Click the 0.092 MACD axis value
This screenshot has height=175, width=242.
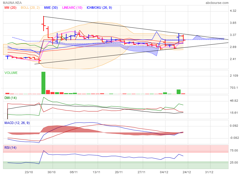coord(234,126)
